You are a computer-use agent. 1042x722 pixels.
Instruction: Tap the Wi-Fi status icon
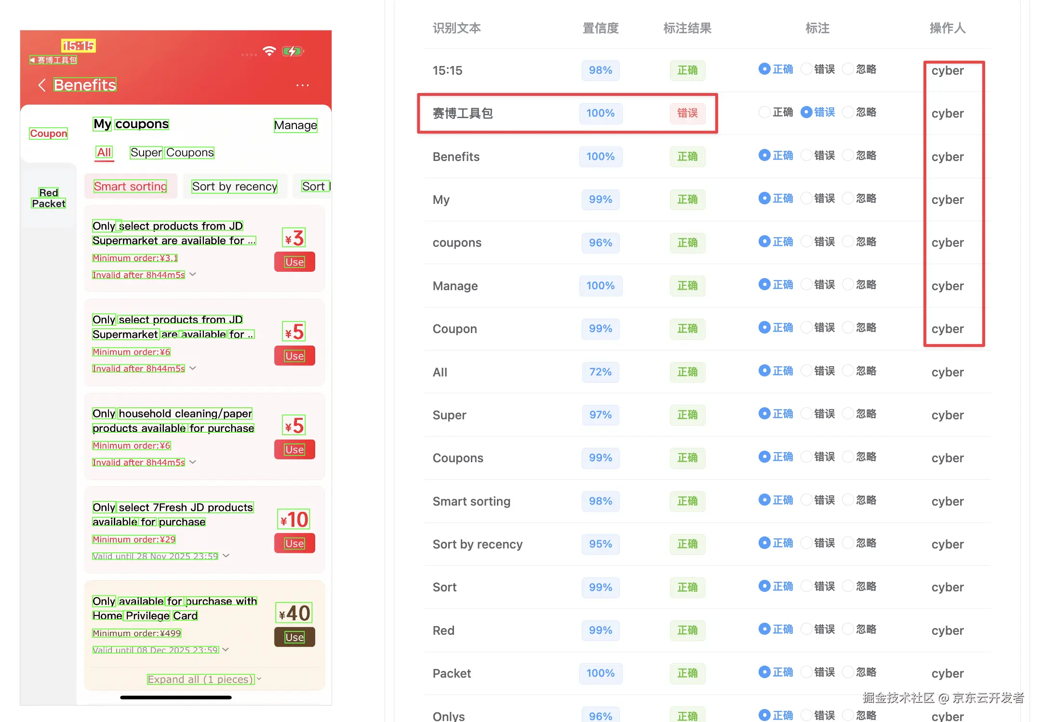[269, 51]
